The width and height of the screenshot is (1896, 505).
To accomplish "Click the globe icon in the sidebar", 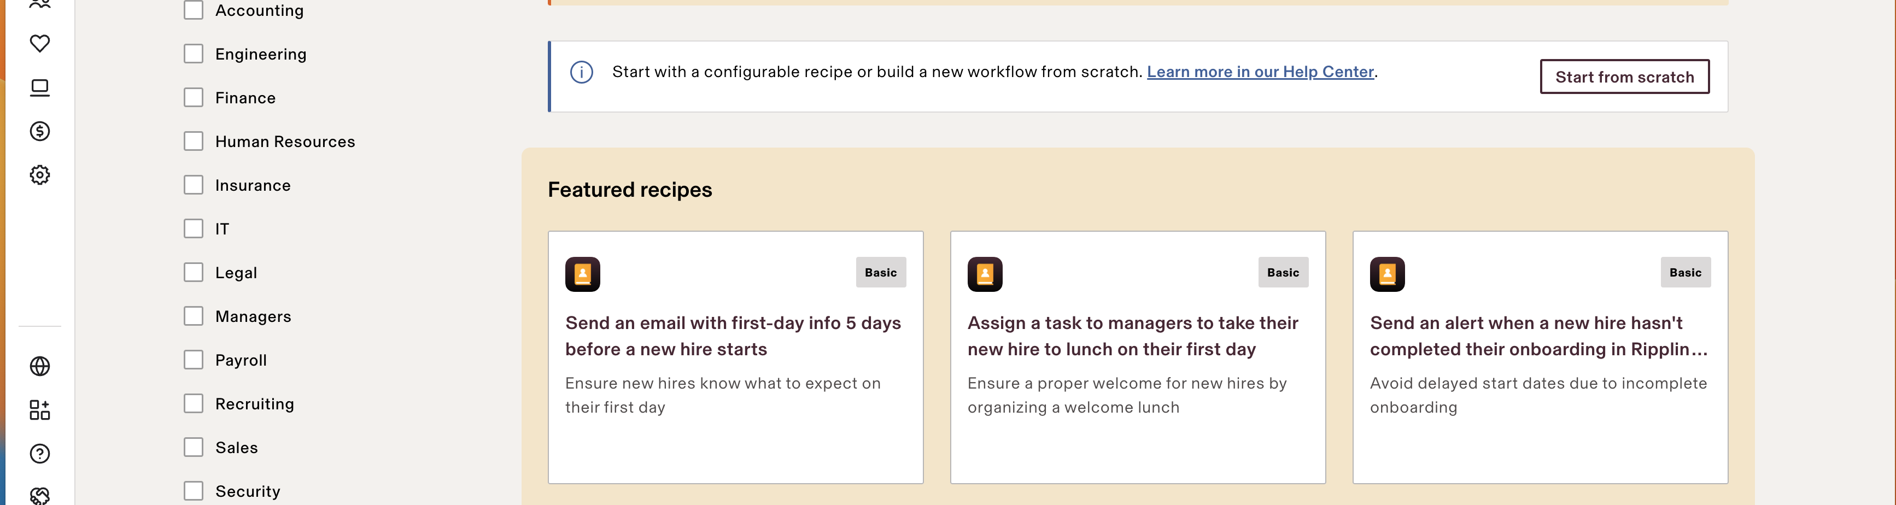I will [x=40, y=366].
